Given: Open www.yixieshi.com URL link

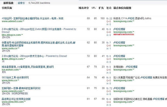Looking at the screenshot, I should [x=12, y=91].
